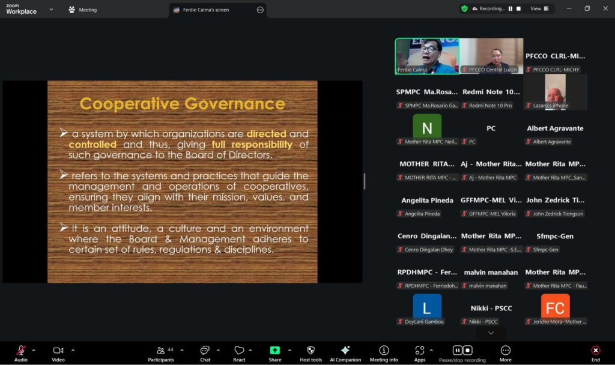Unmute the microphone using the Audio icon

tap(21, 351)
